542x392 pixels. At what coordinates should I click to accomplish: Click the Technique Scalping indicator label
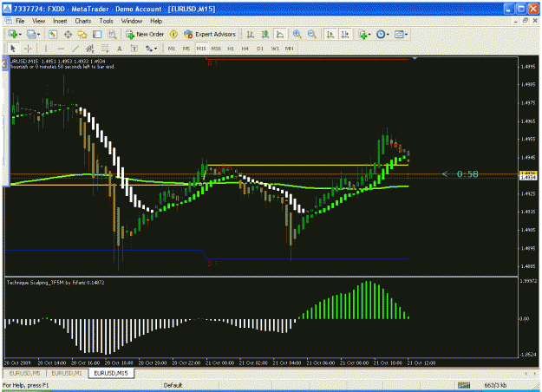tap(56, 283)
